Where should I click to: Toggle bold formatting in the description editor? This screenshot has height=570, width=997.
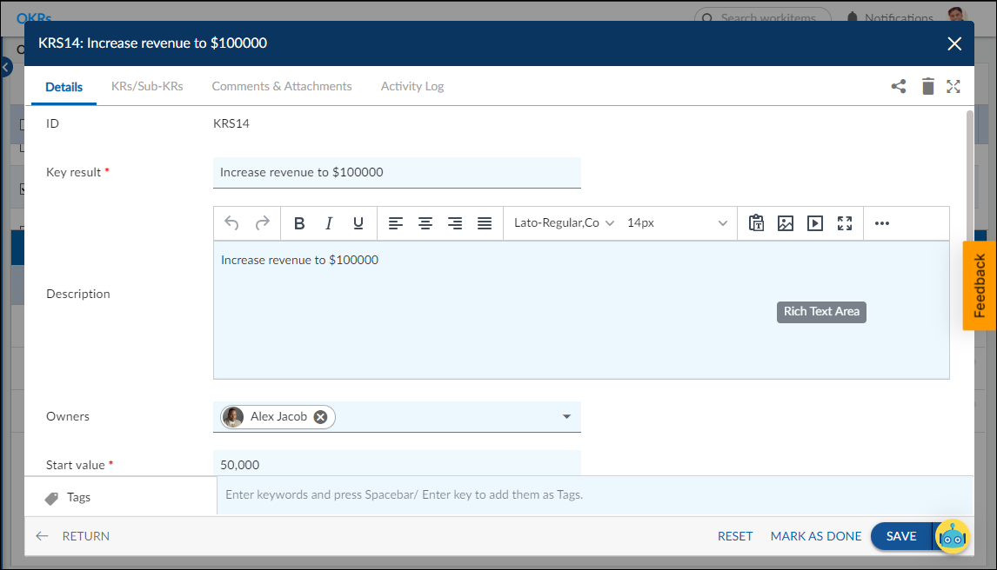coord(299,223)
